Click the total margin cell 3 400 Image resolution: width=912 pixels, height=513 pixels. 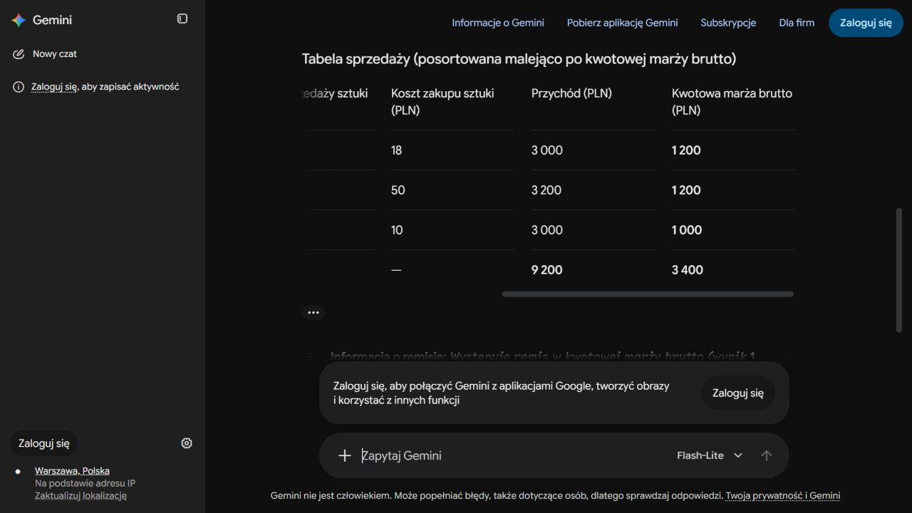(x=688, y=270)
